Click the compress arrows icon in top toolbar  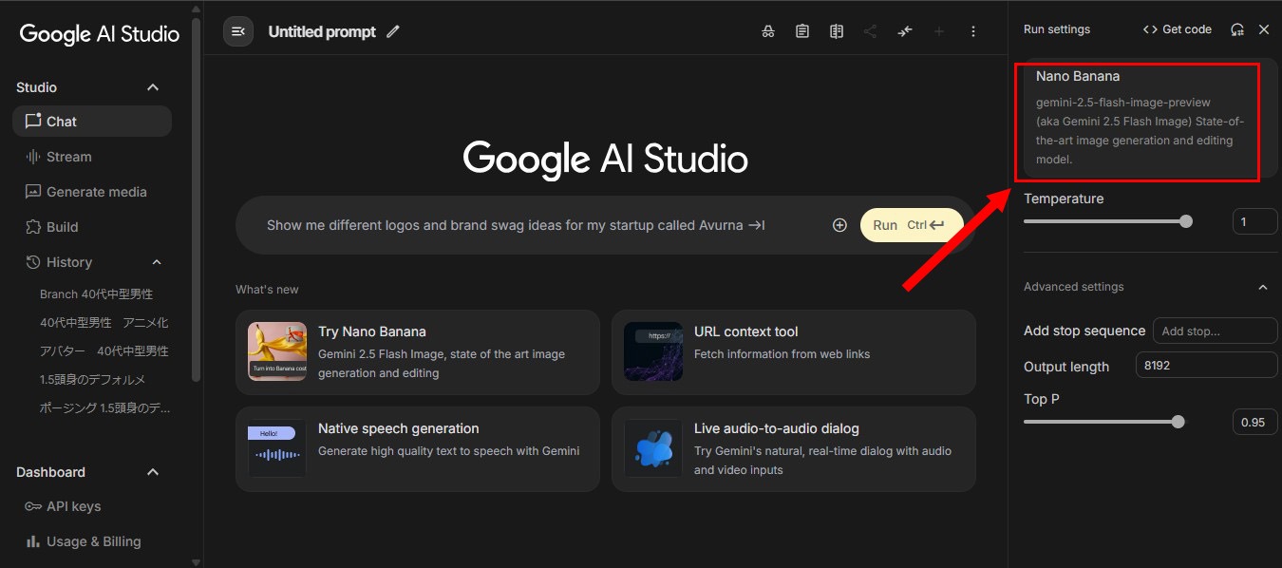[x=905, y=31]
